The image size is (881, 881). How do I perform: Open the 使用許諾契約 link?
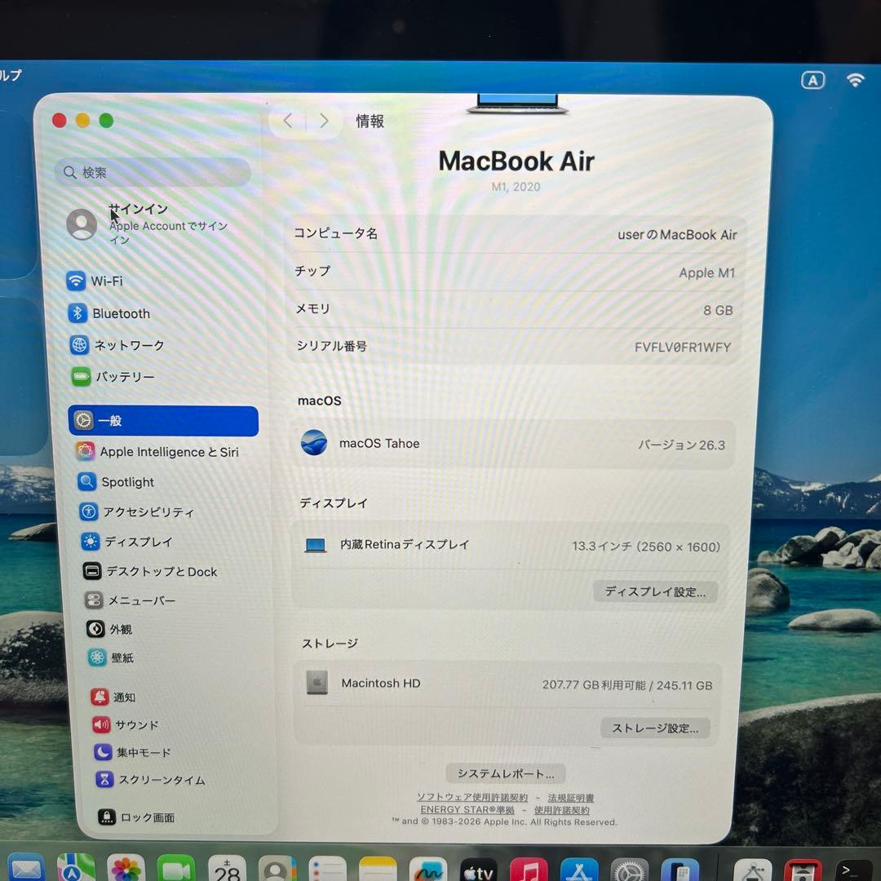(561, 810)
